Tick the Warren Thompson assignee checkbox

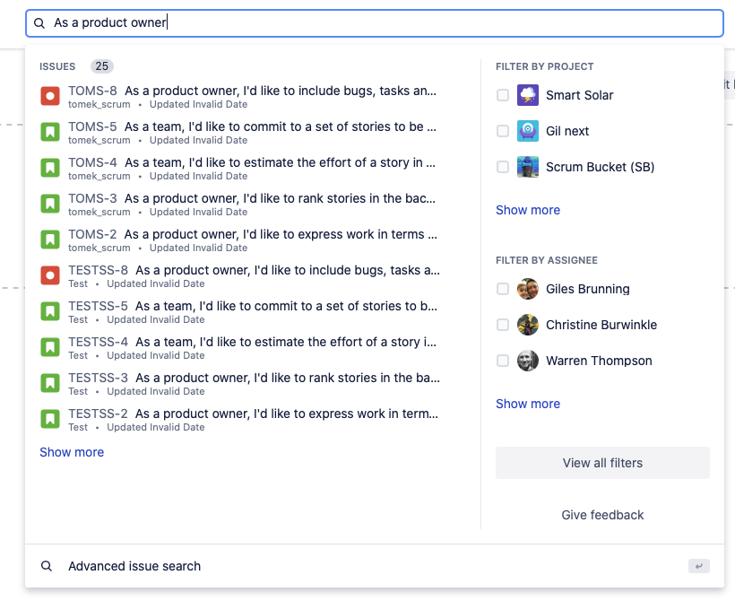click(x=503, y=361)
